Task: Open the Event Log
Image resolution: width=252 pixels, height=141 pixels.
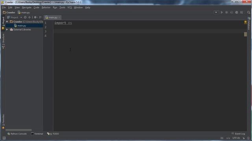Action: click(x=238, y=134)
